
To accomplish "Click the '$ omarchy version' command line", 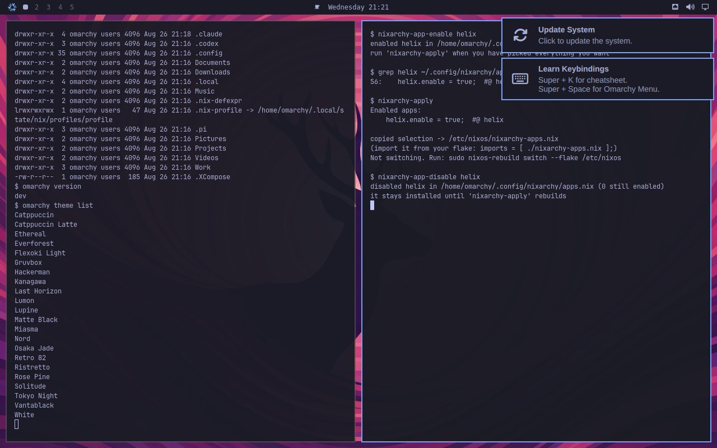I will (x=48, y=186).
